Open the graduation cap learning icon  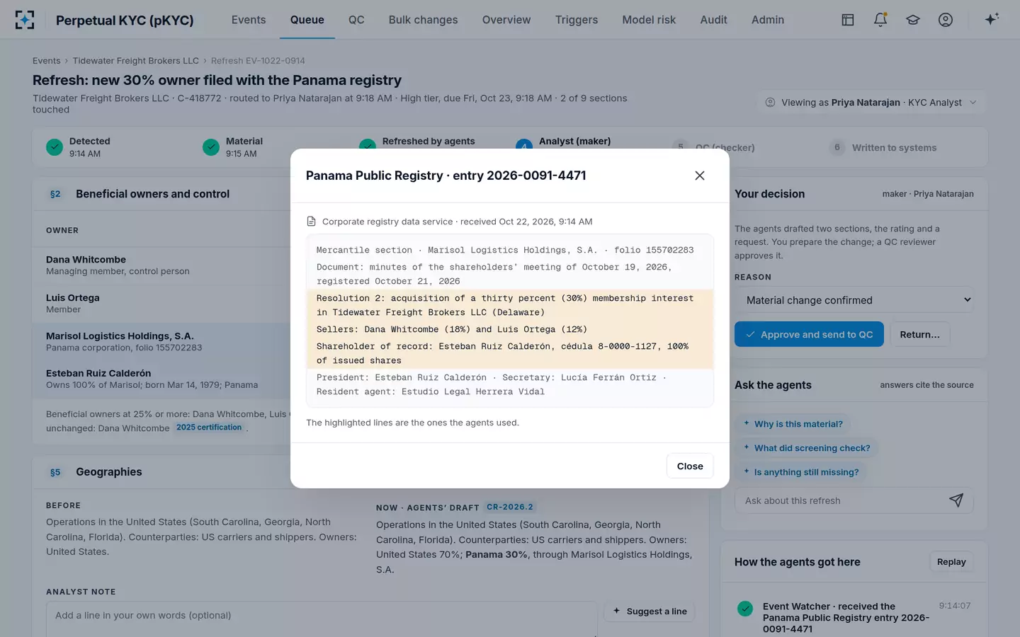point(913,20)
